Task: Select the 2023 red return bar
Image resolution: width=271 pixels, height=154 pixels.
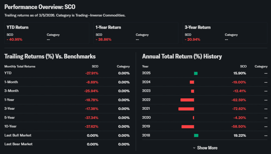Action: [x=192, y=91]
